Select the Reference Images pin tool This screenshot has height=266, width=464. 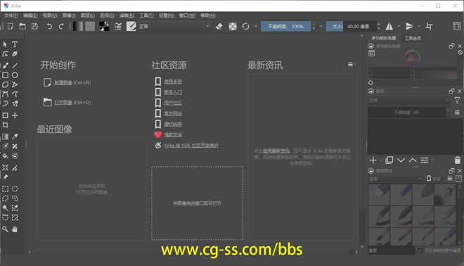(x=5, y=177)
